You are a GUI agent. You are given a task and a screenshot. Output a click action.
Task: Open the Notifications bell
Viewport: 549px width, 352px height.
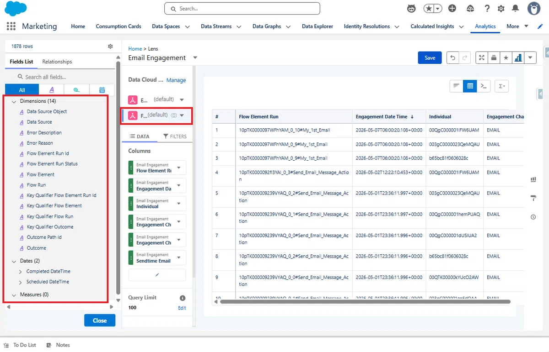(x=516, y=9)
